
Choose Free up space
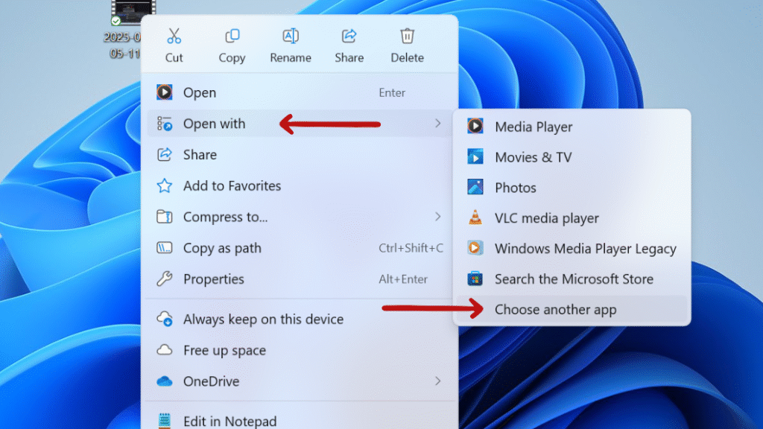[x=300, y=350]
